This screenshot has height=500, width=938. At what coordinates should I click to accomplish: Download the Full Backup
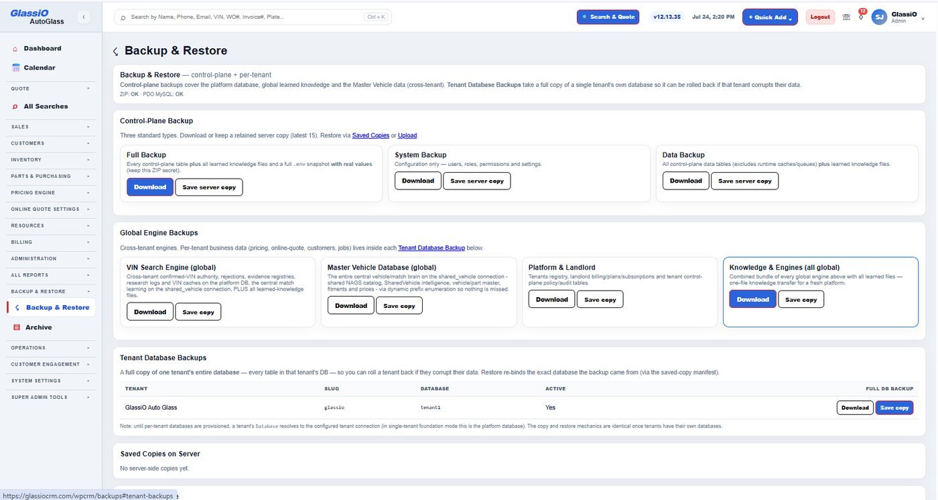tap(150, 187)
